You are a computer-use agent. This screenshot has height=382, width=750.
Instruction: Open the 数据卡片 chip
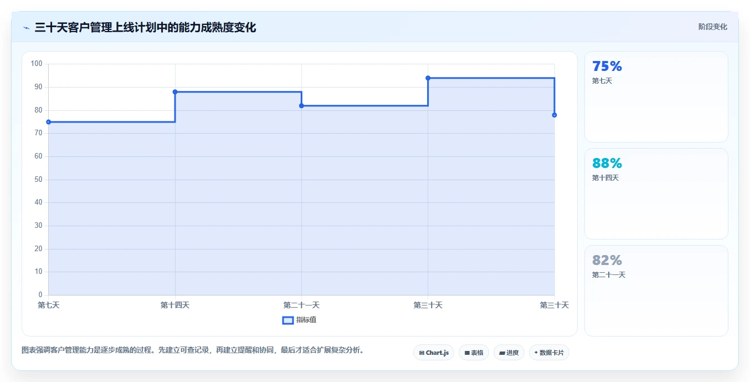point(549,353)
